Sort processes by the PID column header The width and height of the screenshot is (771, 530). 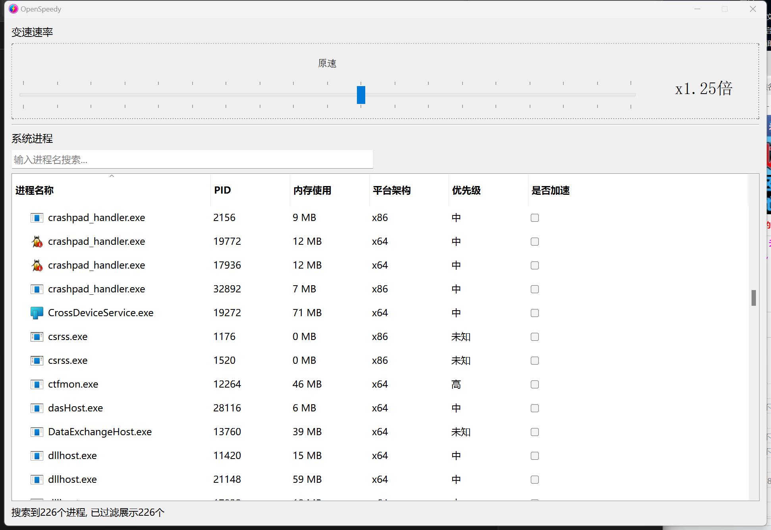[222, 190]
